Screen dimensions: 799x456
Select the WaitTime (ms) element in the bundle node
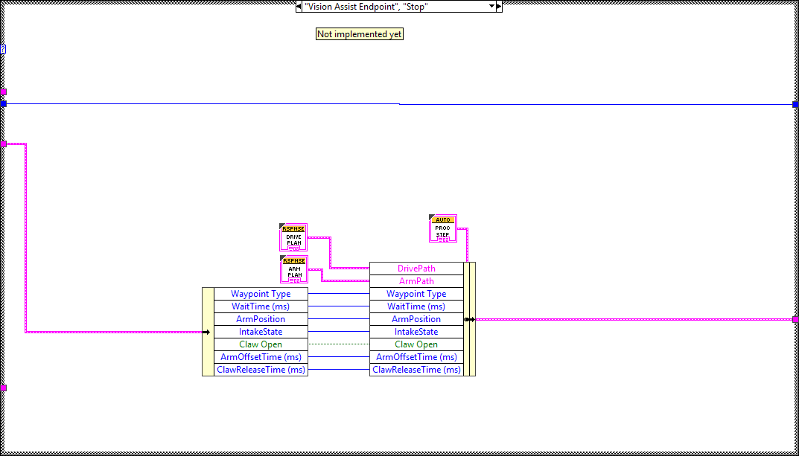click(x=416, y=306)
